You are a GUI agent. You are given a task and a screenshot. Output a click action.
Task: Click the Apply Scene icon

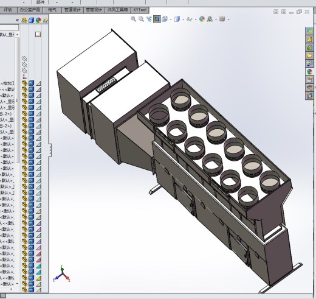tap(210, 19)
